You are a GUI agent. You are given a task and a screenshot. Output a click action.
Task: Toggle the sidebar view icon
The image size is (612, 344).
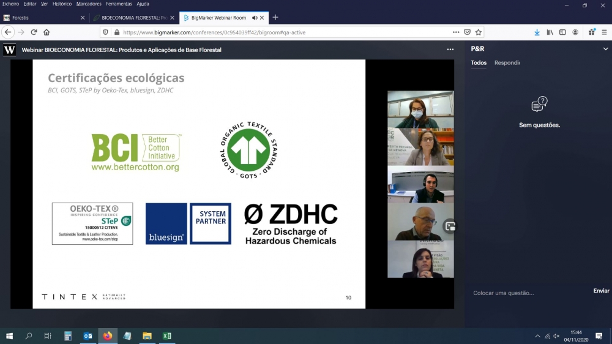click(562, 32)
